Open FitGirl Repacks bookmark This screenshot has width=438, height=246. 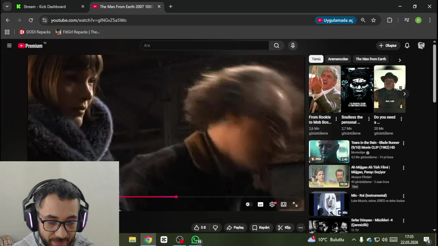coord(78,32)
